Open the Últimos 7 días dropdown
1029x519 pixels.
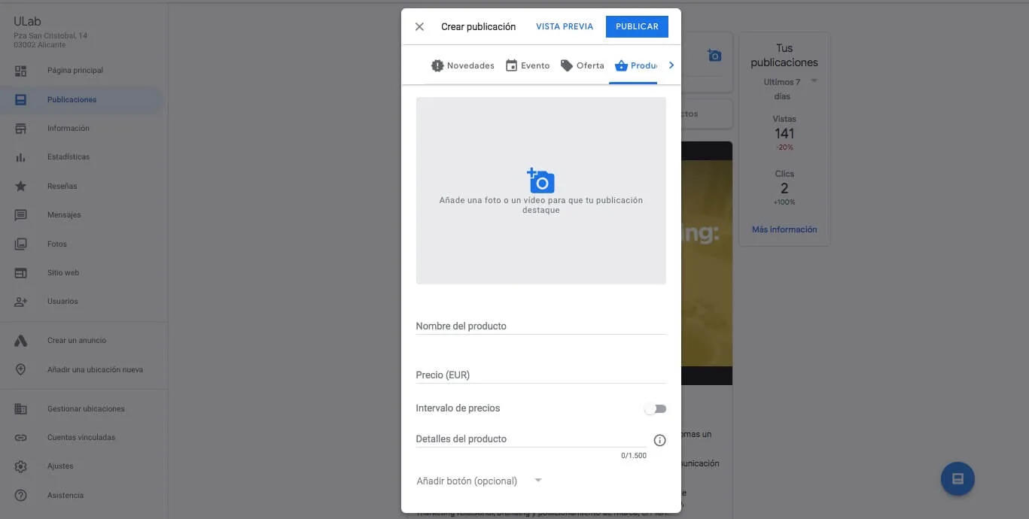pyautogui.click(x=790, y=89)
